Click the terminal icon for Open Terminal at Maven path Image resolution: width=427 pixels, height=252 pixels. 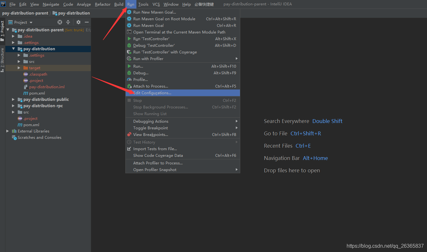coord(129,32)
